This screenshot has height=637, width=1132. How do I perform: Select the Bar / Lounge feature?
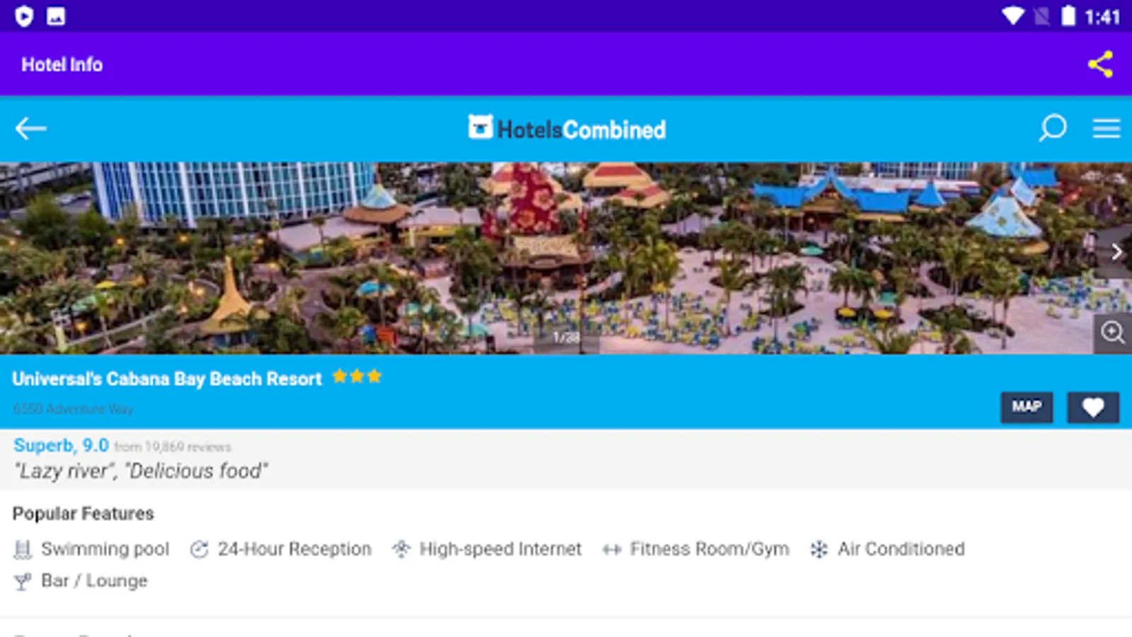pos(81,581)
